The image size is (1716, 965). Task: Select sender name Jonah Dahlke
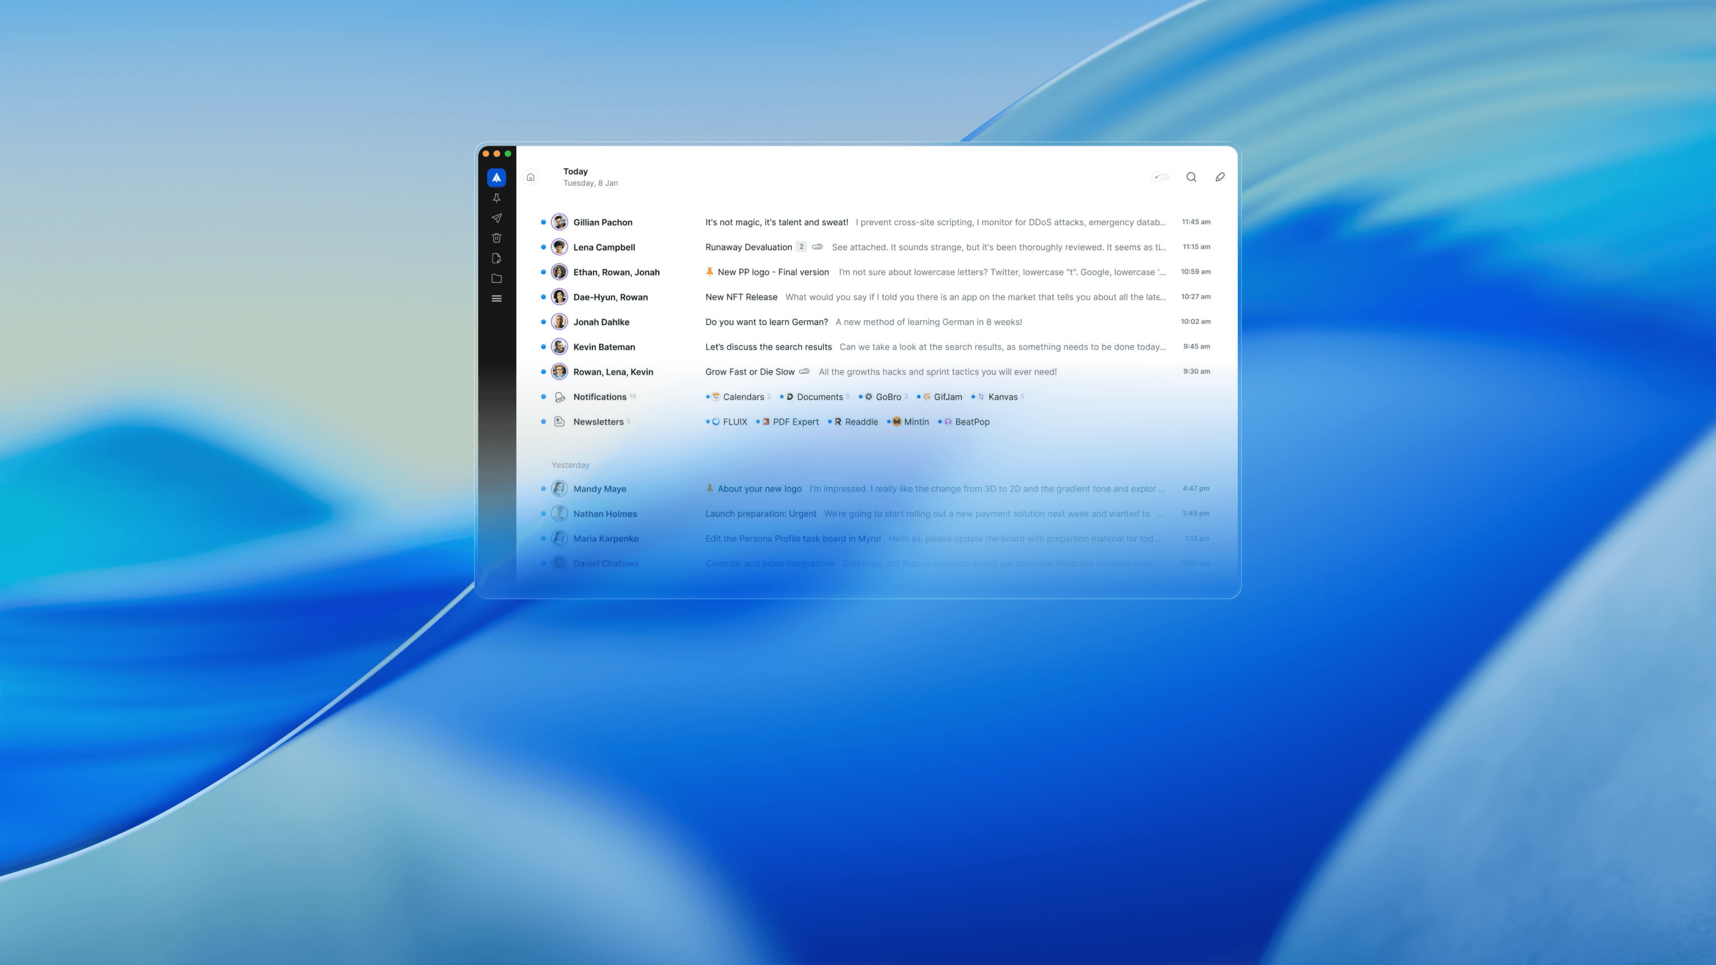point(601,322)
